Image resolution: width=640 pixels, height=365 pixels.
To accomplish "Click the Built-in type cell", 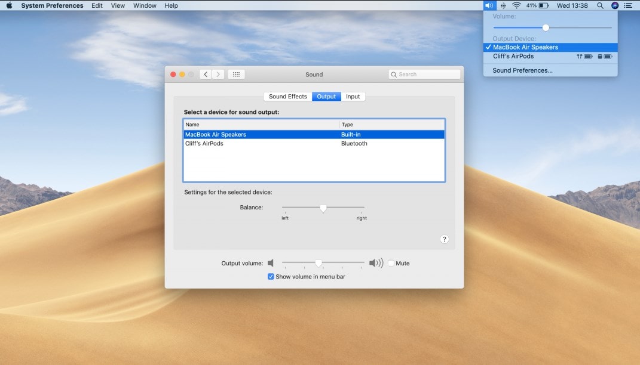I will click(x=351, y=134).
